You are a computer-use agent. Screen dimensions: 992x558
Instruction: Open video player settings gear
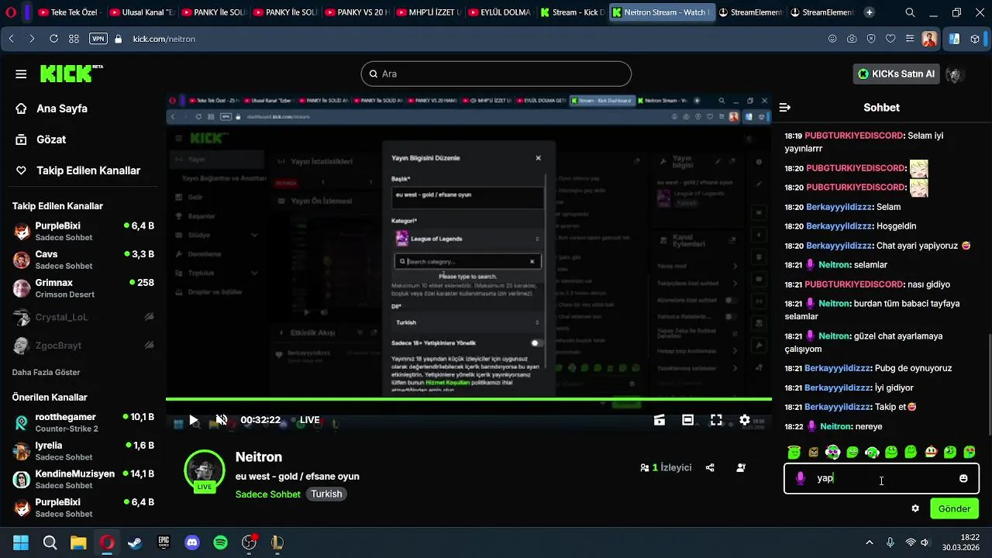[745, 420]
